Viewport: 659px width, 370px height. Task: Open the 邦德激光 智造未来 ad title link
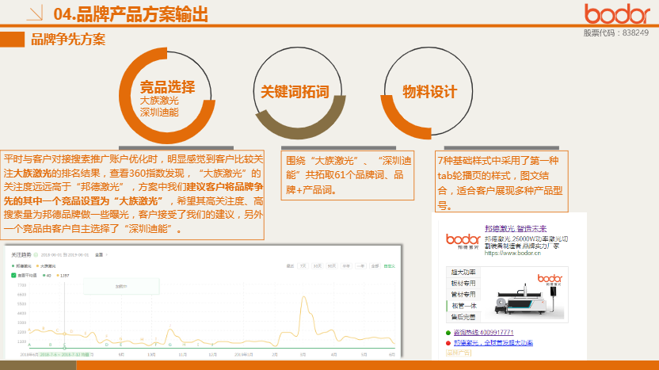(516, 229)
